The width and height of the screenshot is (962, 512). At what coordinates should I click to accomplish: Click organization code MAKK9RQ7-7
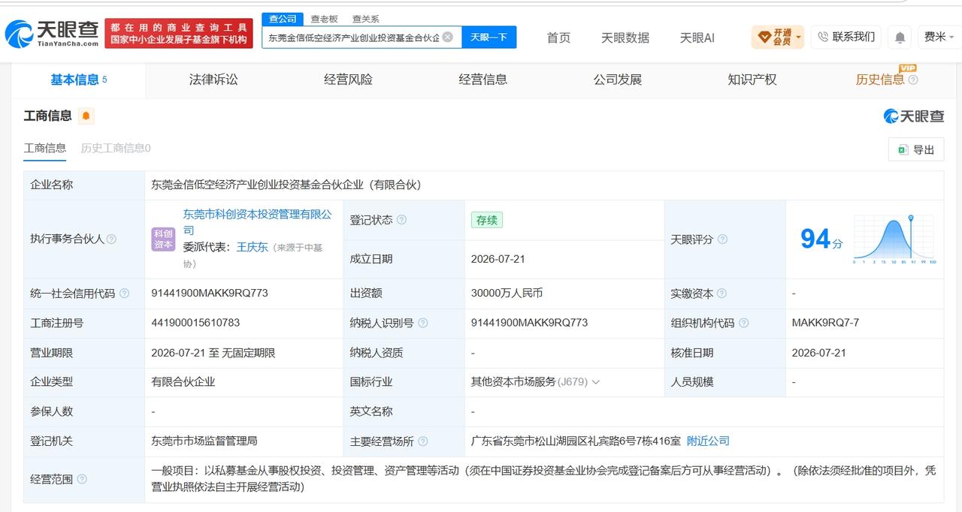pos(825,323)
